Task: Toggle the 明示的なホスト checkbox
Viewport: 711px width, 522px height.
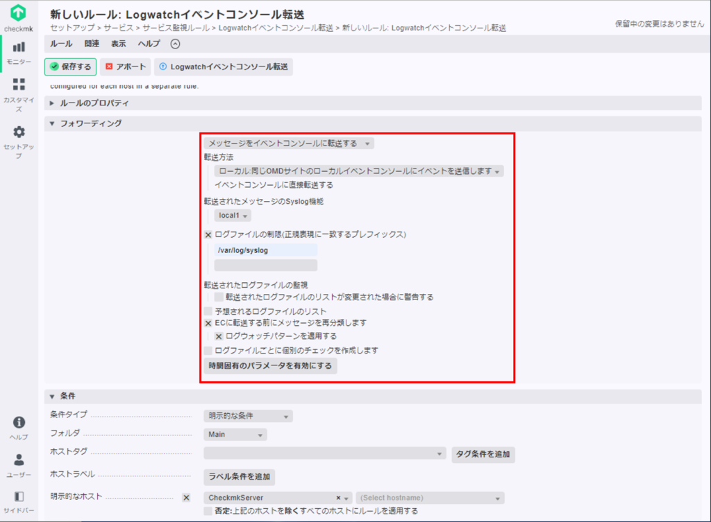Action: coord(186,498)
